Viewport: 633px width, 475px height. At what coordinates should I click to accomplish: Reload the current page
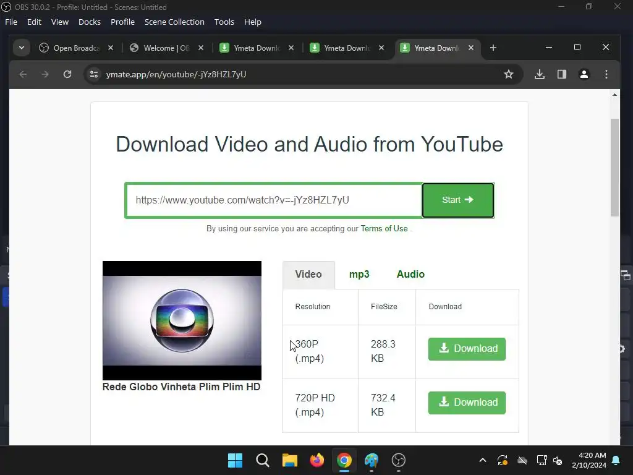pos(67,74)
